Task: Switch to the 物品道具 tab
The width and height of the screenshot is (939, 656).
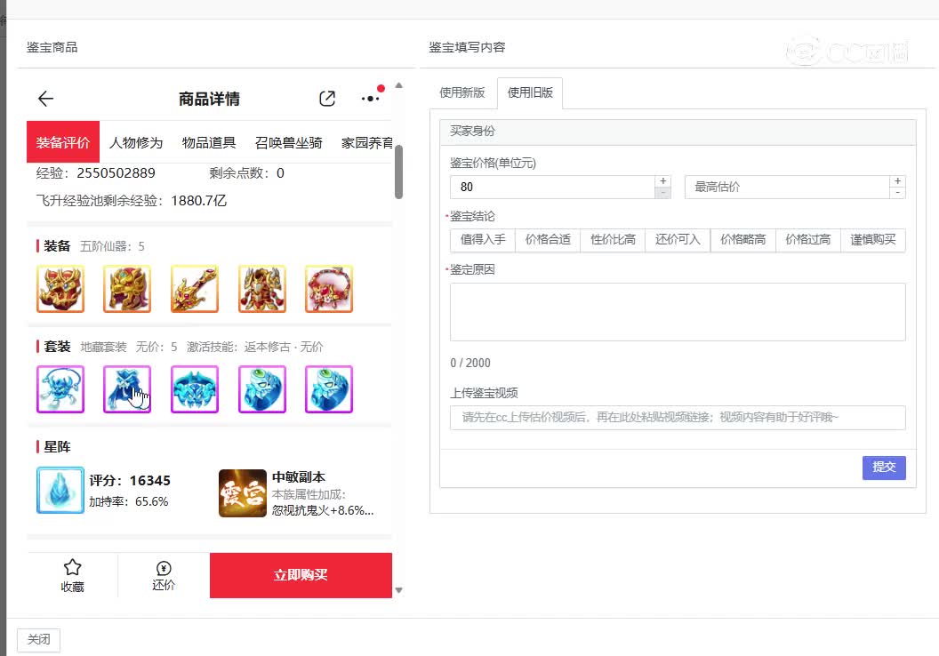Action: (x=209, y=142)
